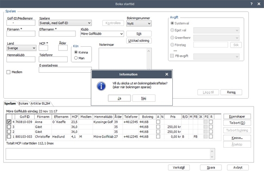Viewport: 264px width, 175px height.
Task: Click the Efternamn input field
Action: 57,34
